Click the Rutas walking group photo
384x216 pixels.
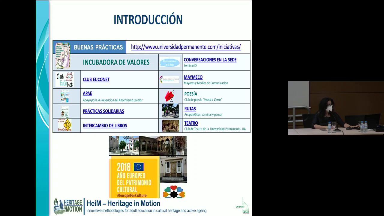170,111
